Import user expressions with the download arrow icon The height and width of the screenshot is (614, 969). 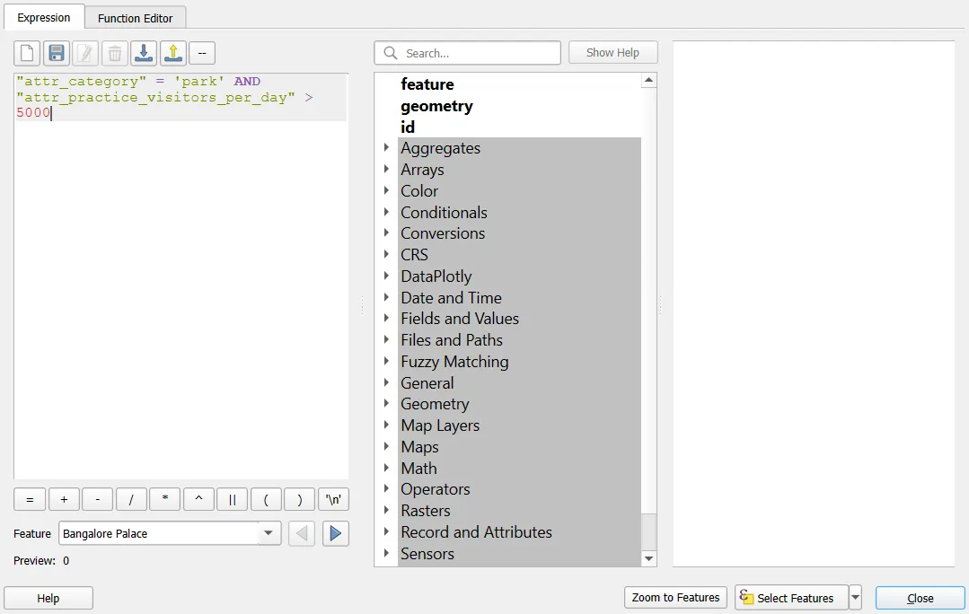point(144,53)
